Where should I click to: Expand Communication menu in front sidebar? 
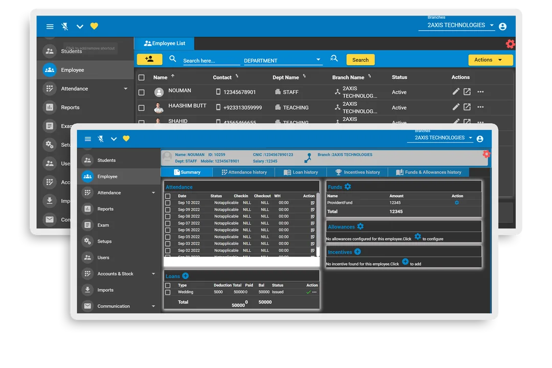(153, 306)
